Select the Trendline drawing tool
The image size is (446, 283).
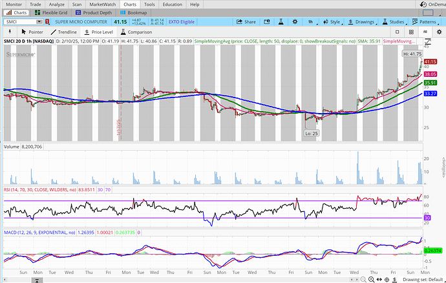[x=63, y=31]
